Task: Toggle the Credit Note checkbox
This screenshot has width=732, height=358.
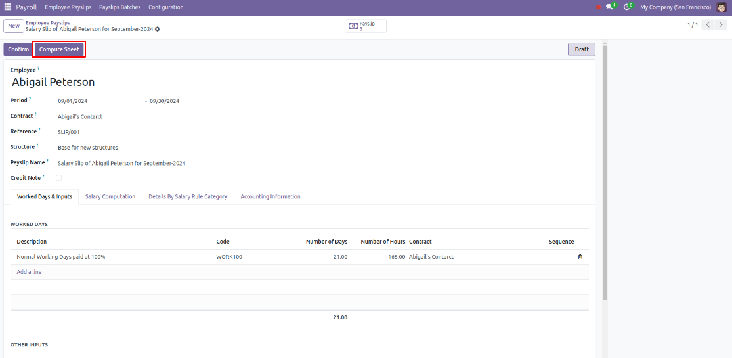Action: click(59, 178)
